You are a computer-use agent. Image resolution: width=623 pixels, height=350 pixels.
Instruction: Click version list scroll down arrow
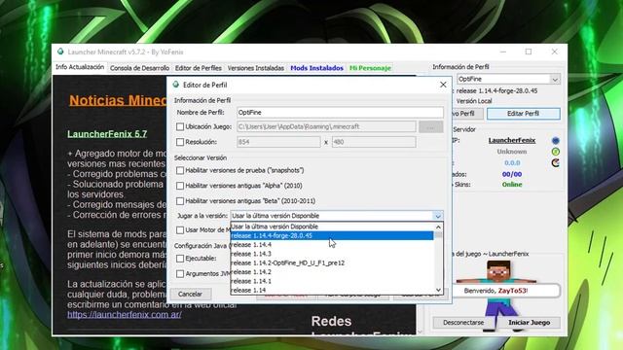pos(439,290)
